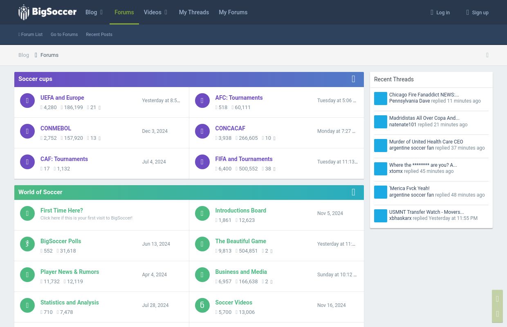This screenshot has height=327, width=507.
Task: Open thread 'Chicago Fire Fanaddict NEWS:...'
Action: pyautogui.click(x=424, y=95)
